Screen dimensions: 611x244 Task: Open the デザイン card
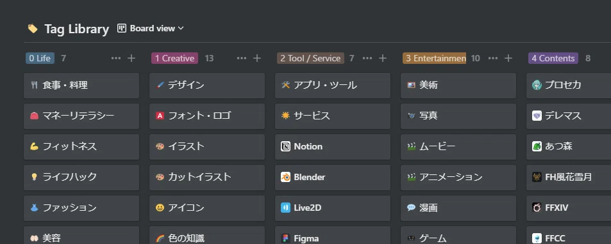[x=207, y=86]
